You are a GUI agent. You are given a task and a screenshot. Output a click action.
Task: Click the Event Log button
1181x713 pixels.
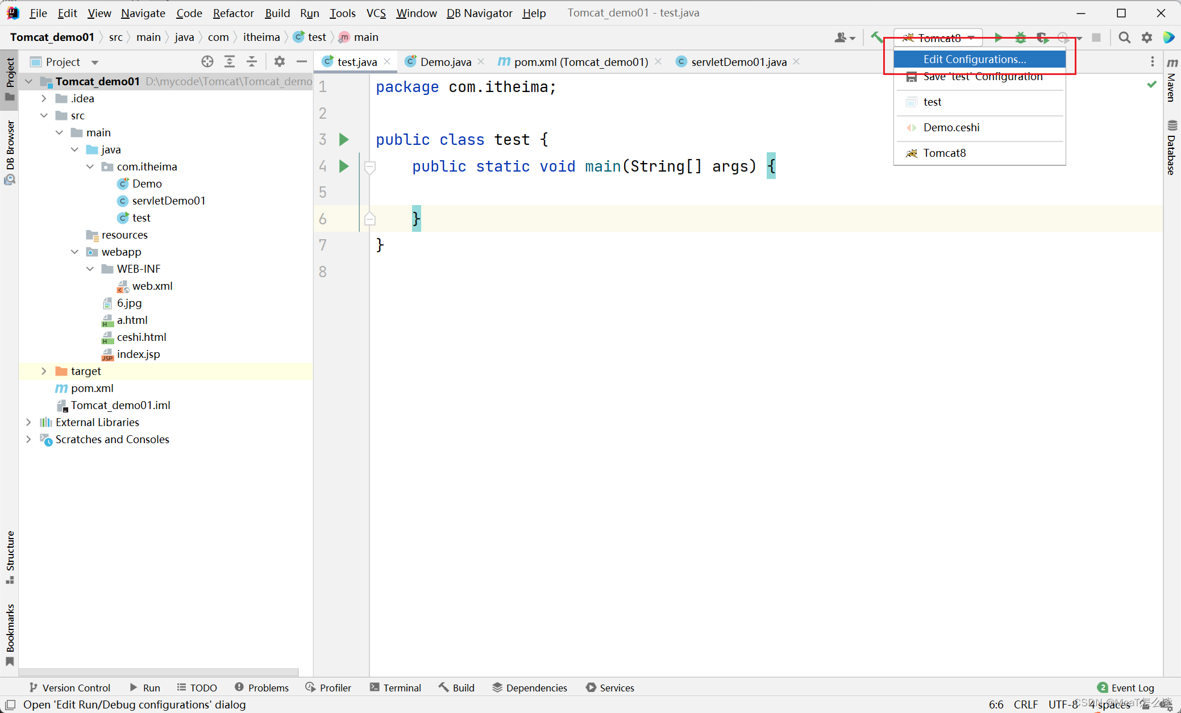[x=1125, y=687]
